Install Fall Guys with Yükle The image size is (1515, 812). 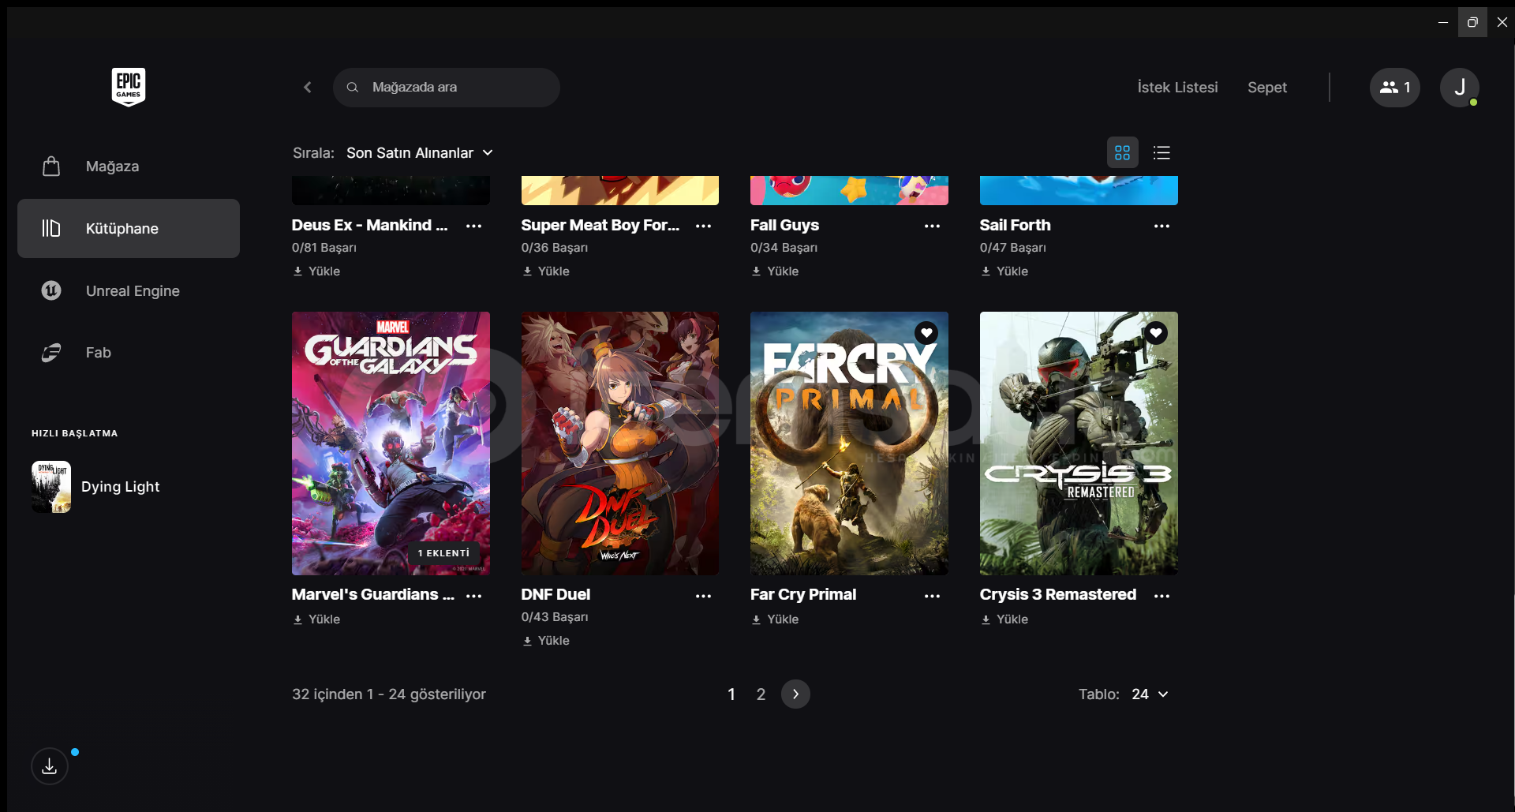[x=775, y=271]
